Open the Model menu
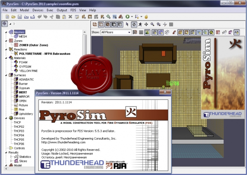The width and height of the screenshot is (247, 175). pyautogui.click(x=24, y=10)
